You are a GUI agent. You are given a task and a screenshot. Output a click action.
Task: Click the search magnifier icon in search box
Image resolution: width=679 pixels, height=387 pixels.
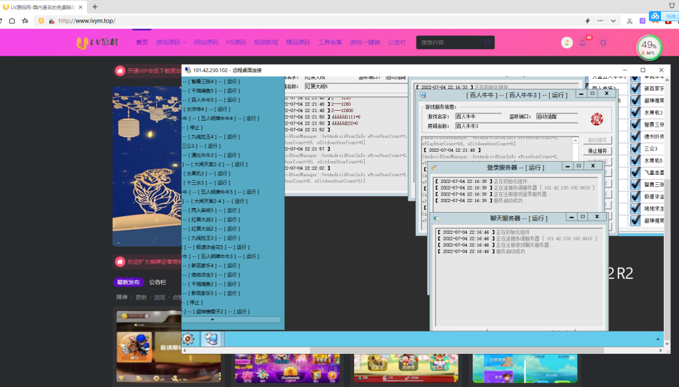pyautogui.click(x=487, y=42)
